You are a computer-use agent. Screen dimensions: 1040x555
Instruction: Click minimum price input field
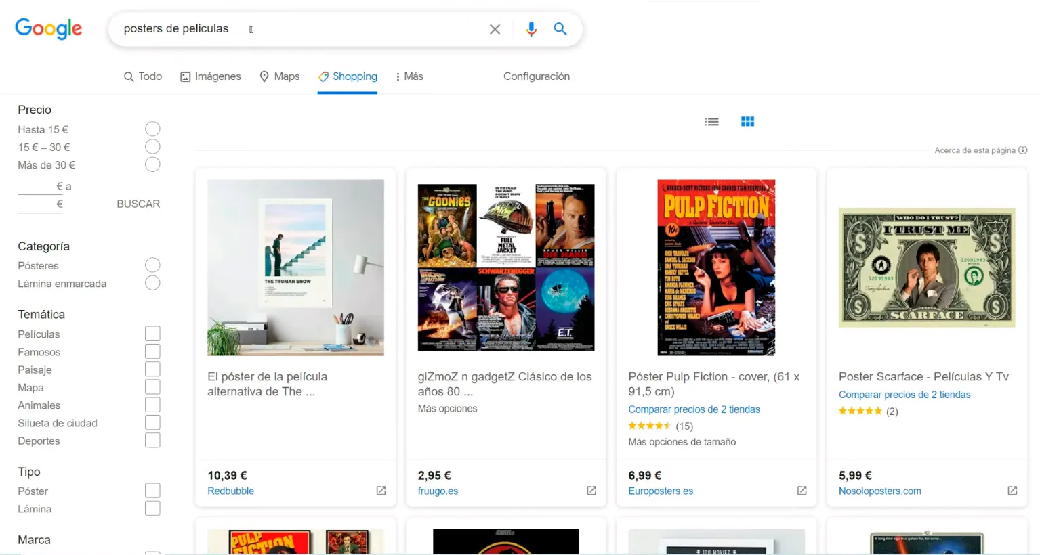pos(40,186)
